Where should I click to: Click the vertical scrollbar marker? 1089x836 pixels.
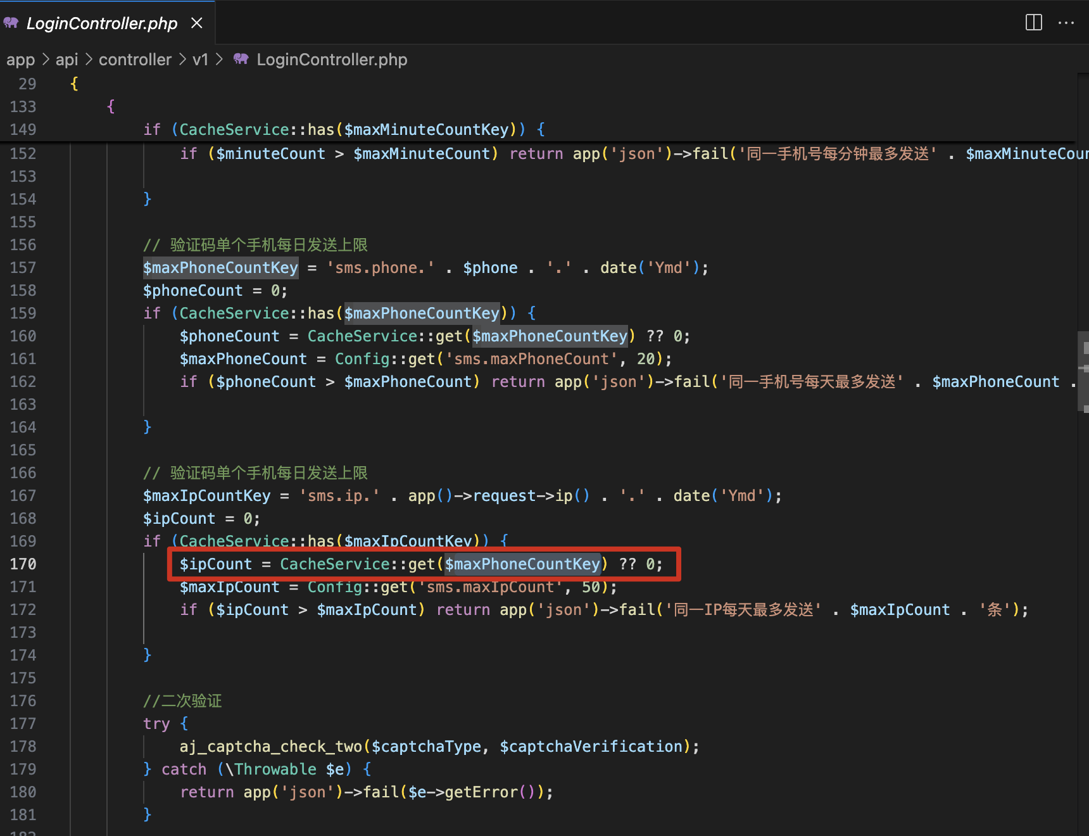click(x=1084, y=370)
